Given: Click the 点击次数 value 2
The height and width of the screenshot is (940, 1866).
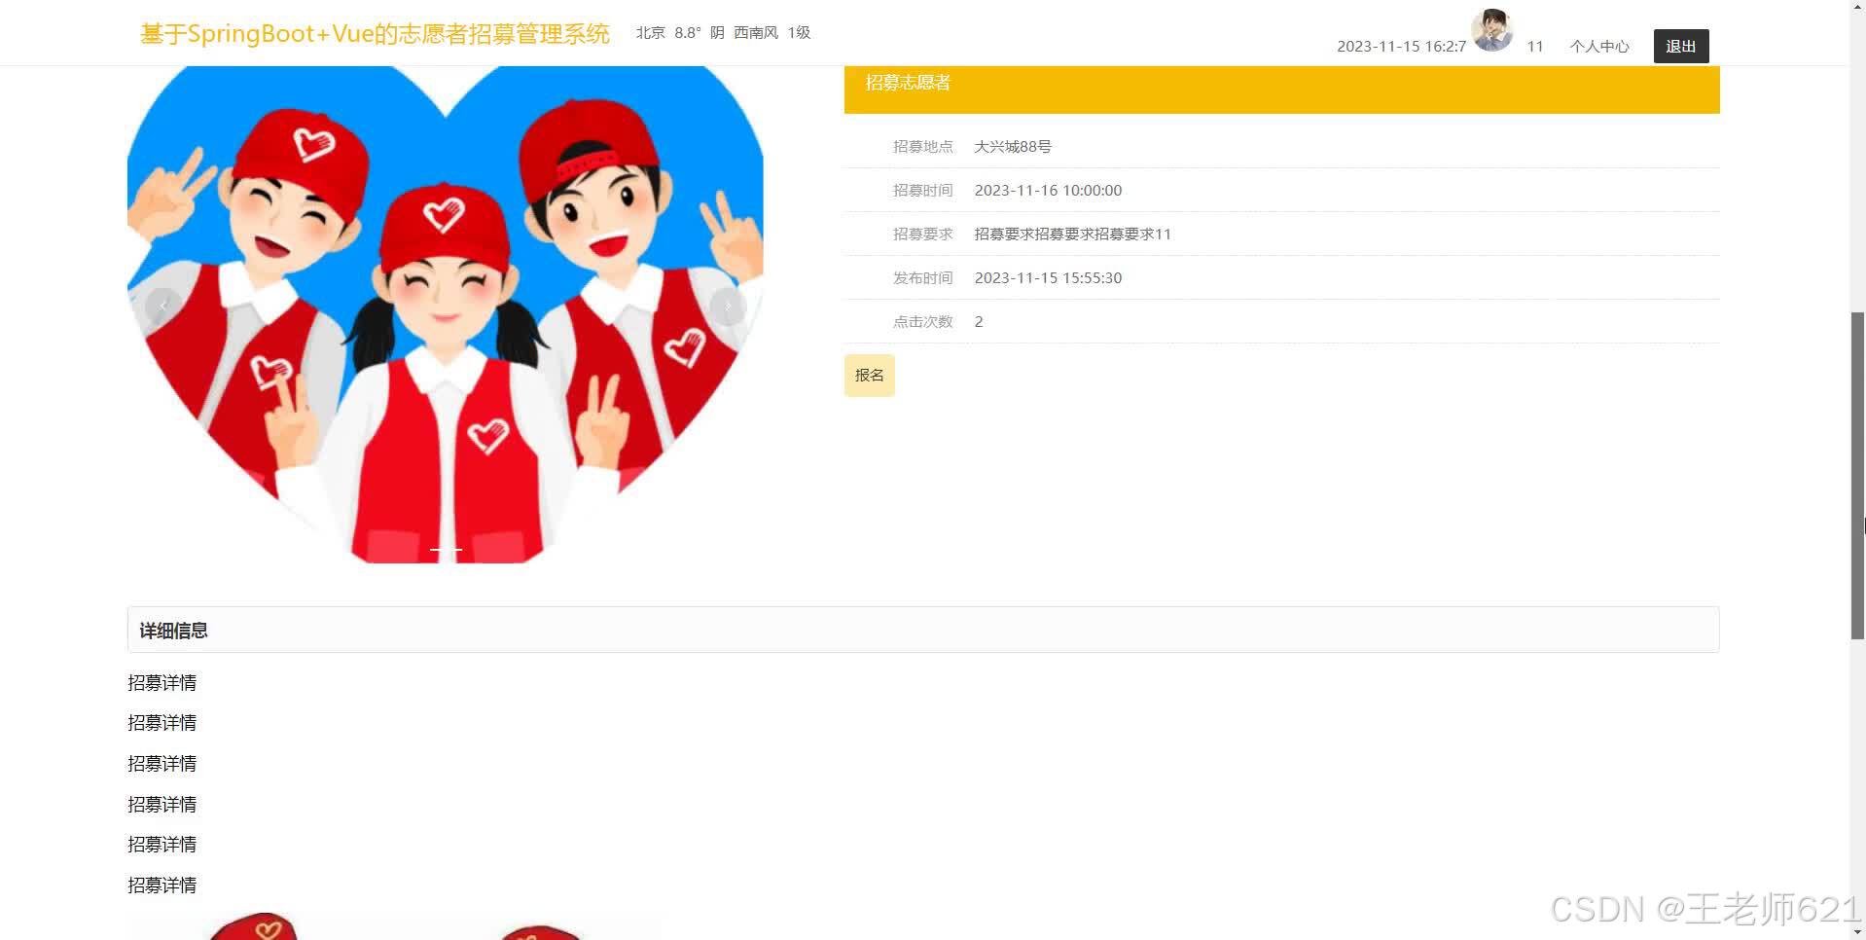Looking at the screenshot, I should (x=979, y=321).
